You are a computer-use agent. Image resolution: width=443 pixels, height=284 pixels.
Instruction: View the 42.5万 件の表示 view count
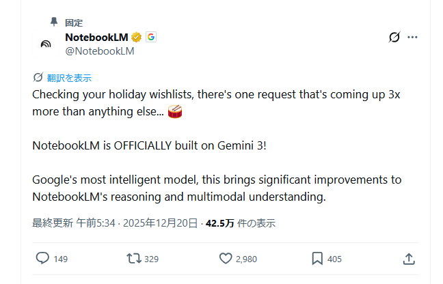[241, 223]
